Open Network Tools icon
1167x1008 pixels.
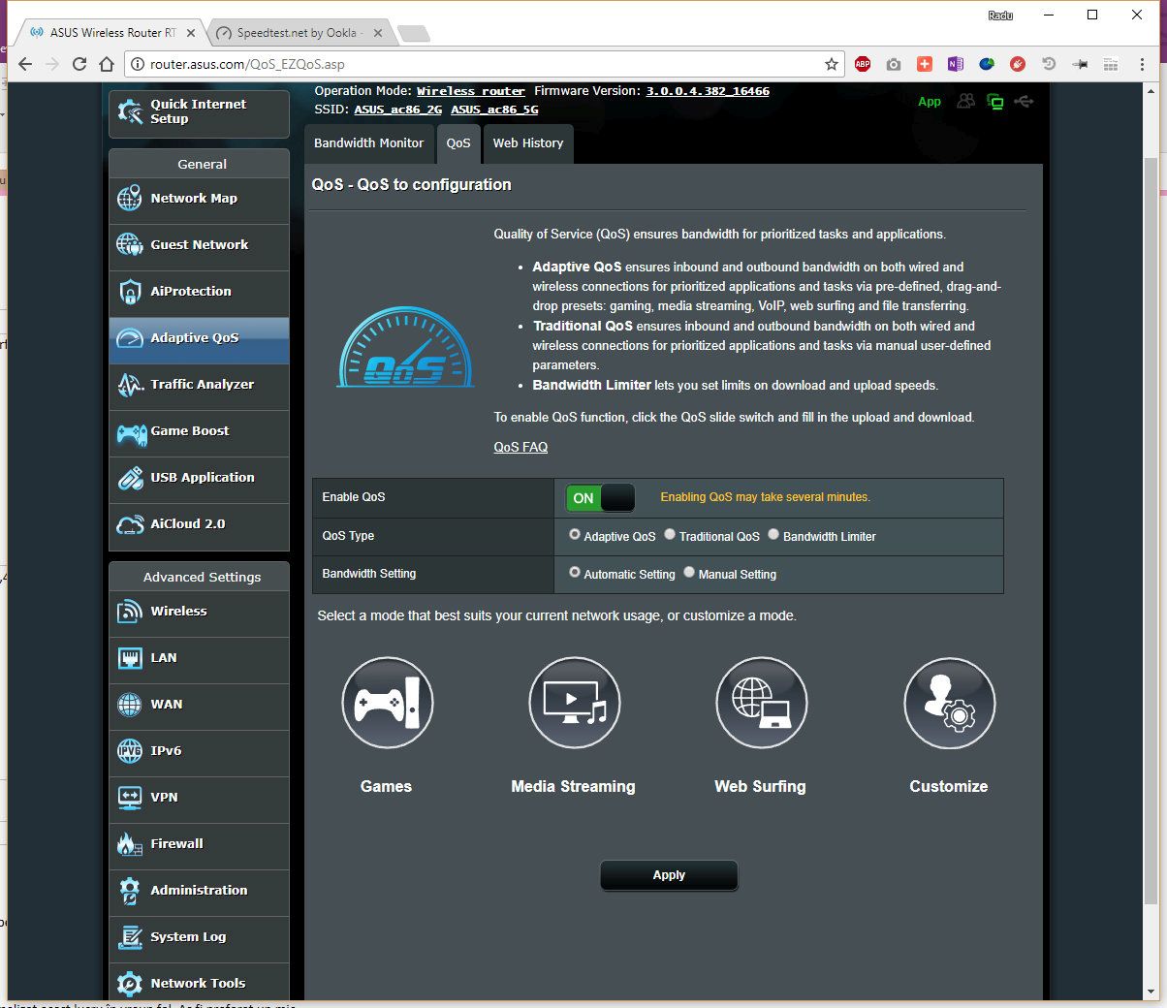[130, 984]
